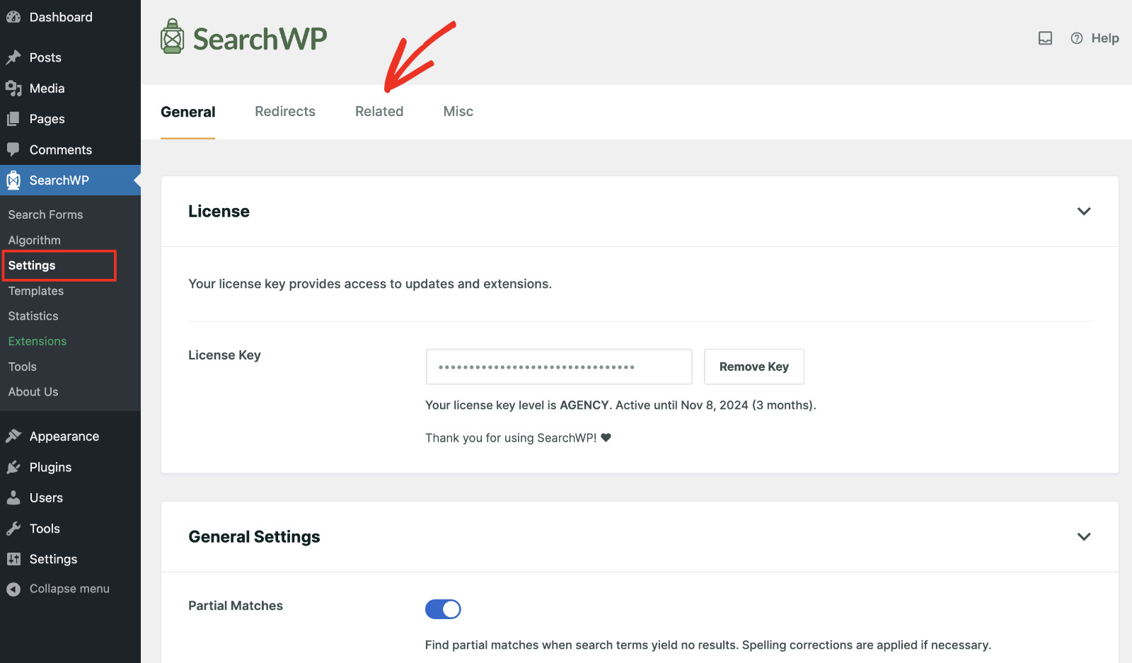The width and height of the screenshot is (1132, 663).
Task: Click the WordPress Settings sliders icon
Action: tap(13, 559)
